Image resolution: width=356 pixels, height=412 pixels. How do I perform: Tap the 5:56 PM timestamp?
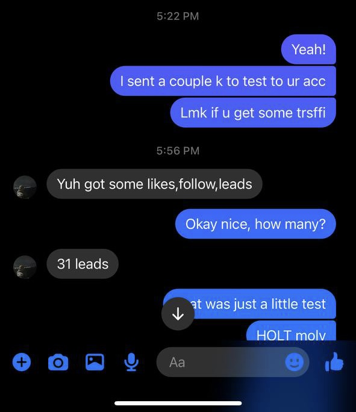178,151
